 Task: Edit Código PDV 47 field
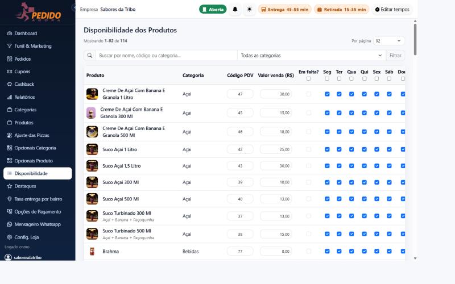[x=240, y=94]
